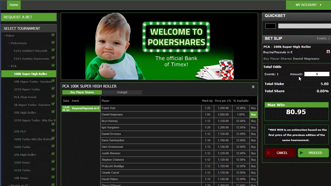Click the Player column header
Image resolution: width=331 pixels, height=186 pixels.
(x=106, y=101)
